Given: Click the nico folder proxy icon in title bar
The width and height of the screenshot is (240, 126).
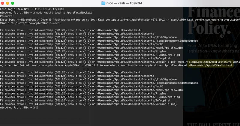Looking at the screenshot, I should [x=103, y=3].
